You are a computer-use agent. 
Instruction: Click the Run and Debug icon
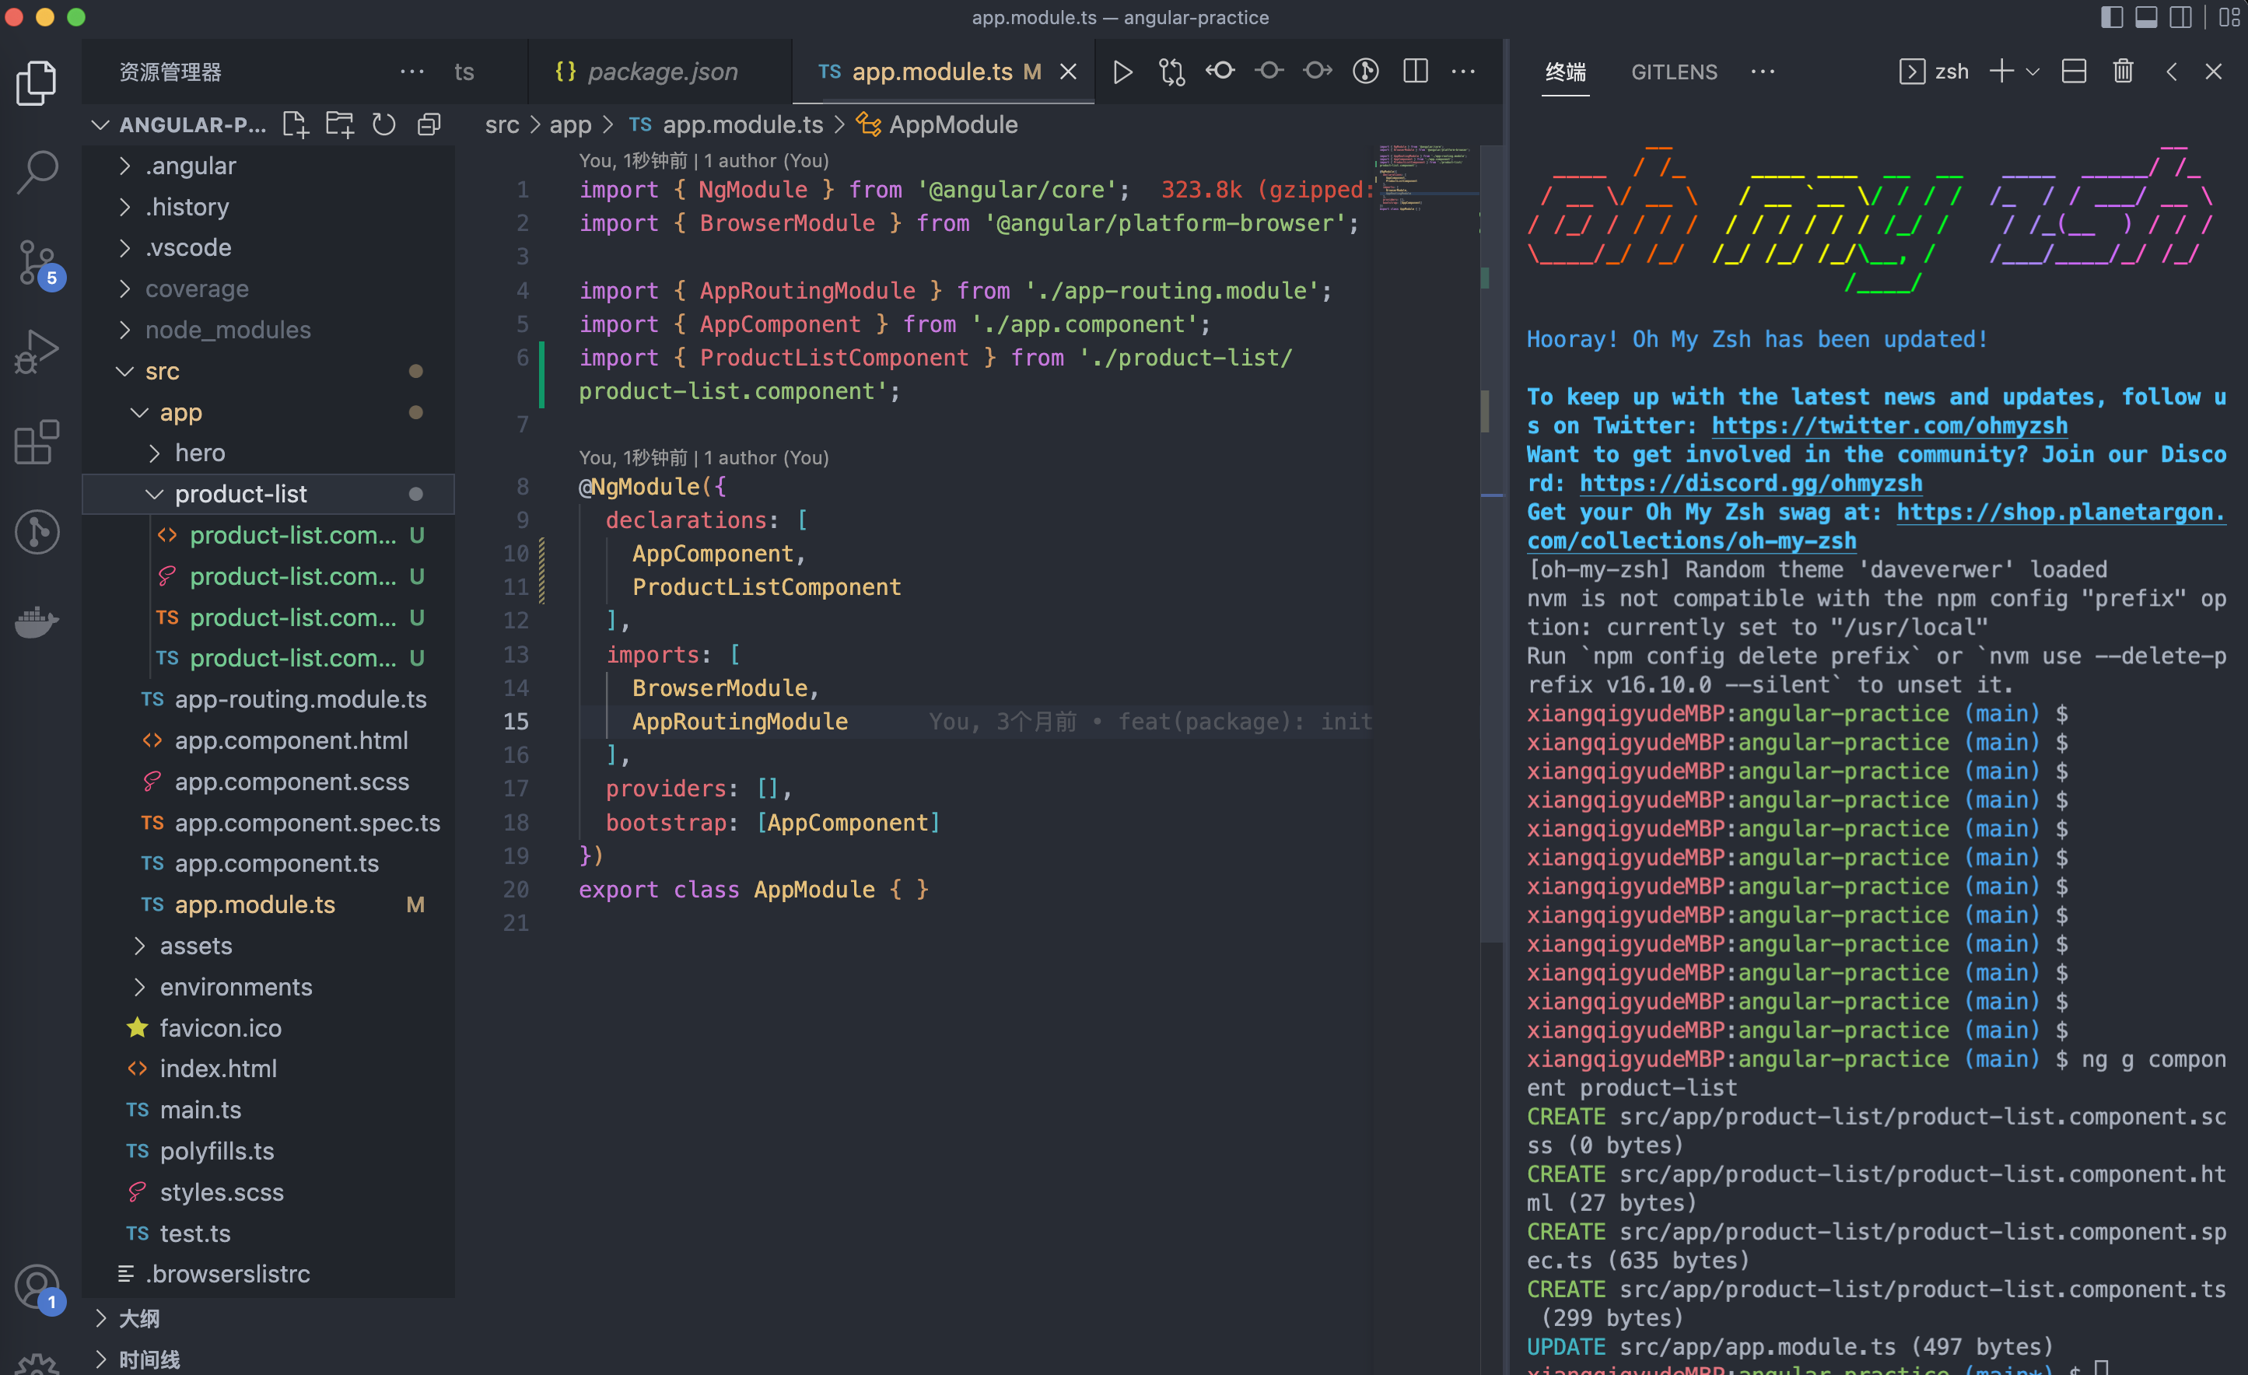pos(37,352)
